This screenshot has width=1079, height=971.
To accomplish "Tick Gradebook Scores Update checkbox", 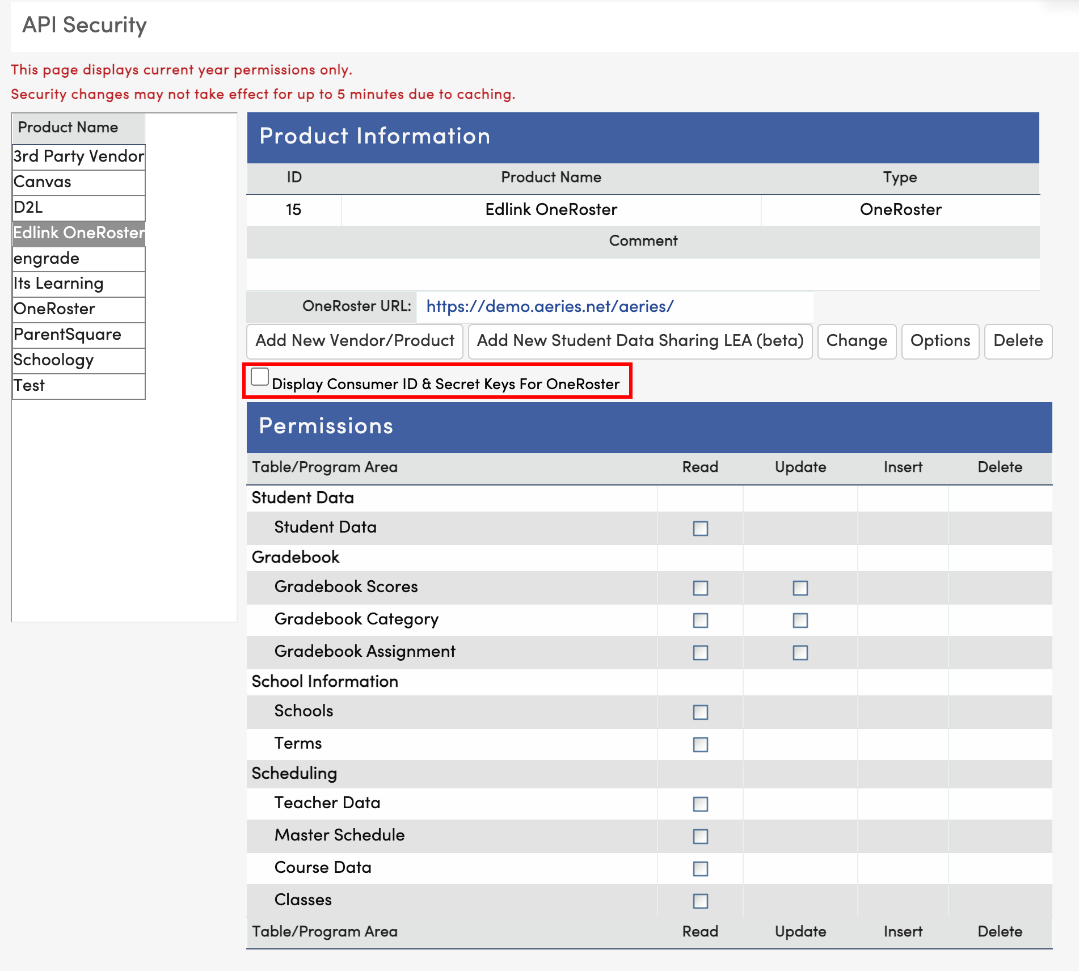I will [x=800, y=588].
